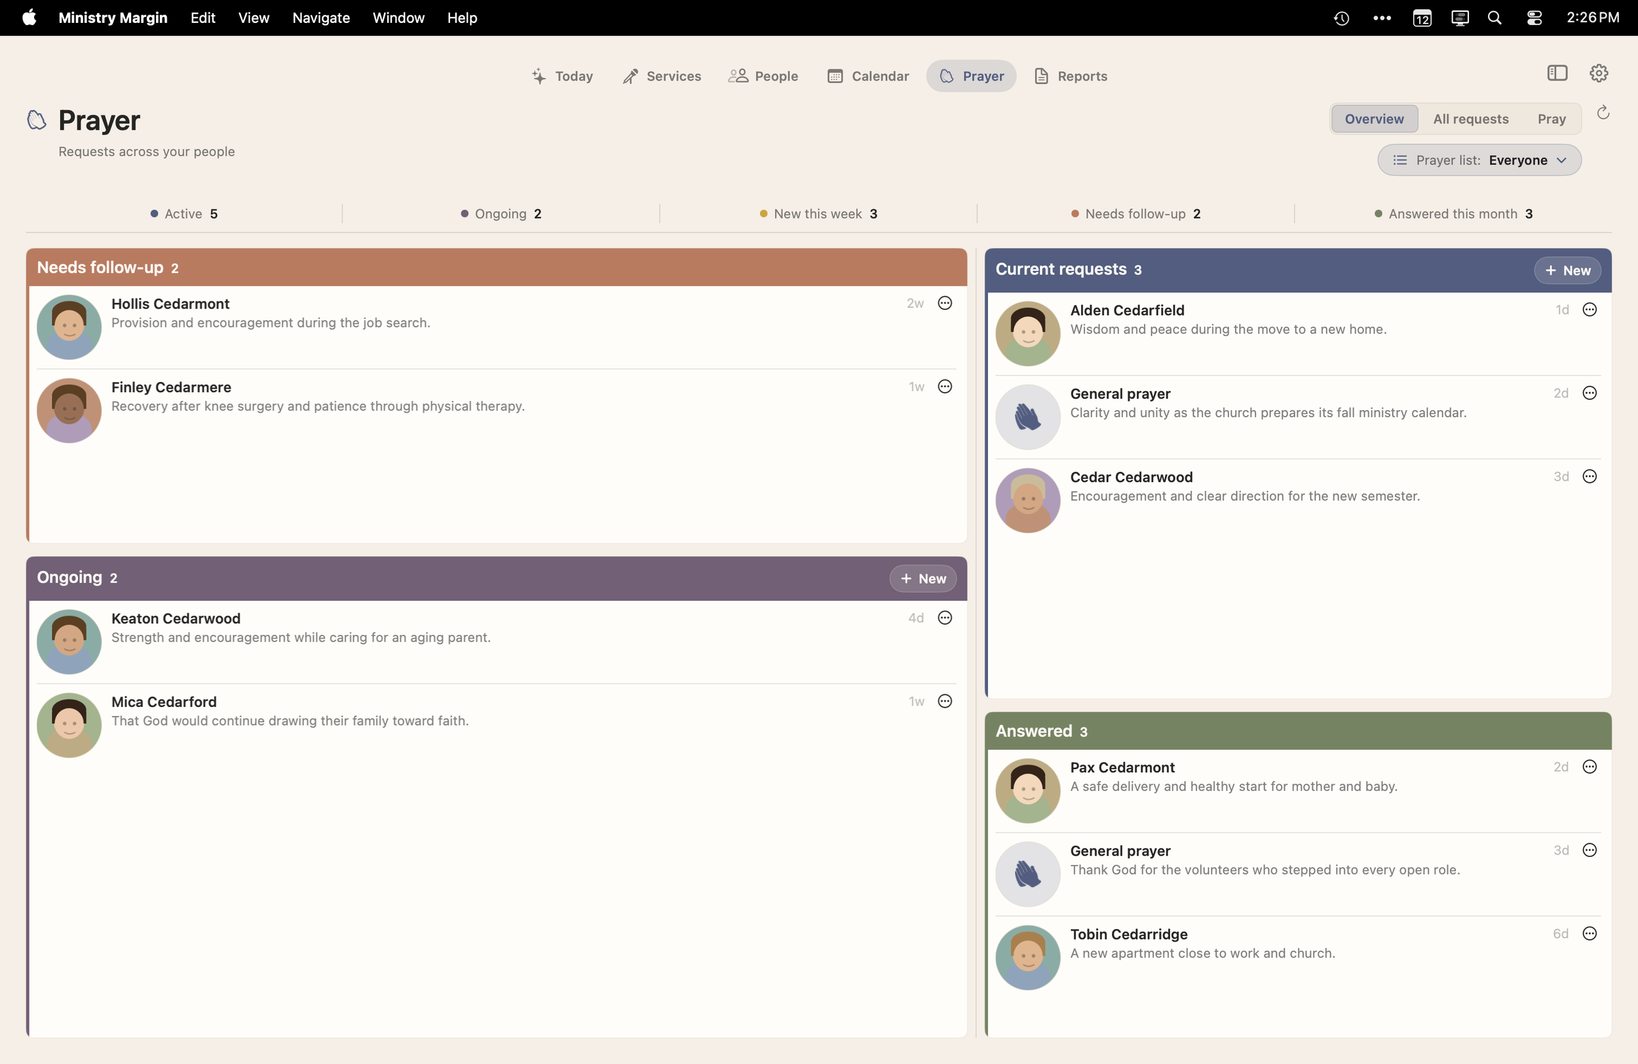Click the New this week 3 stat
The height and width of the screenshot is (1064, 1638).
[818, 214]
